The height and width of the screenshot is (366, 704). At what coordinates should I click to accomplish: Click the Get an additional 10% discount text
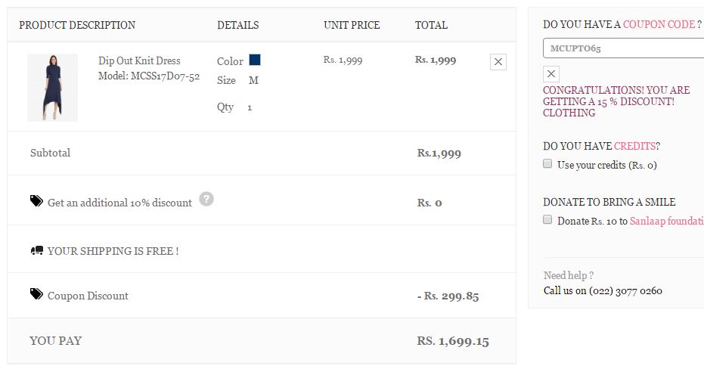(x=119, y=203)
